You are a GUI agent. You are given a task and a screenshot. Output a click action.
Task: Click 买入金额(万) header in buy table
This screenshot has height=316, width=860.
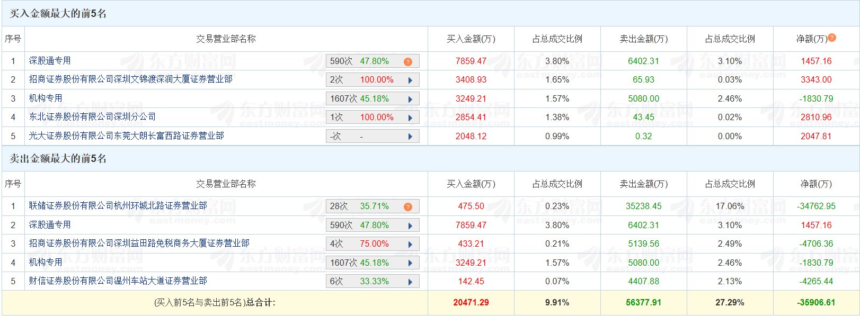pos(471,39)
